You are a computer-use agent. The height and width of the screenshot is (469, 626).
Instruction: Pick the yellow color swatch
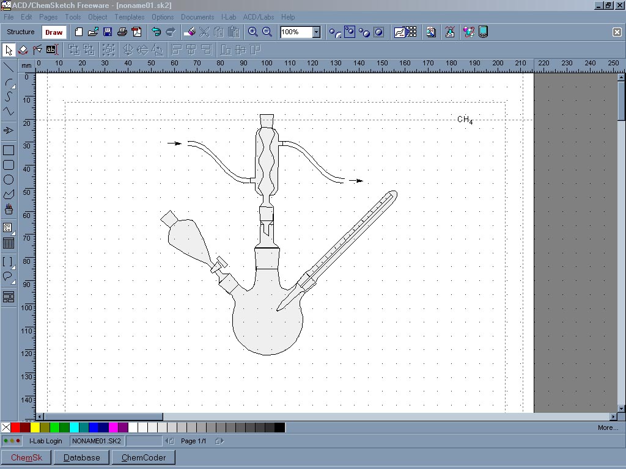[35, 427]
